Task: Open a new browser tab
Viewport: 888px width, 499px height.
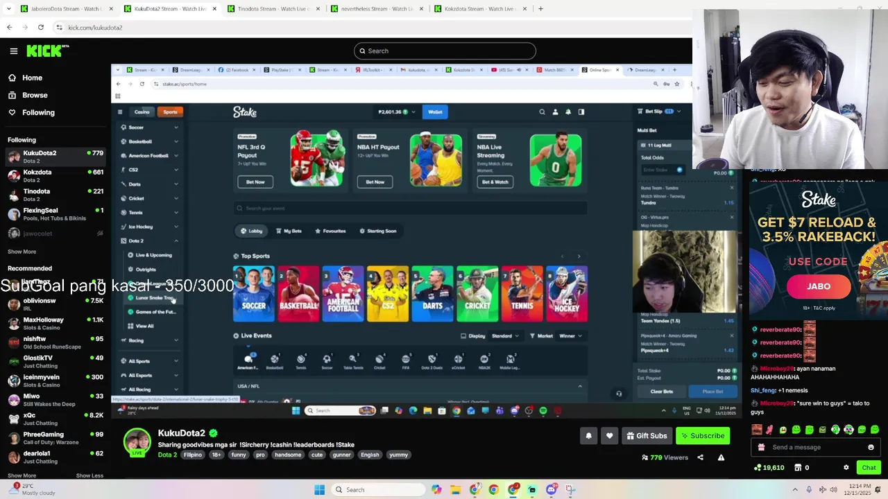Action: click(x=540, y=9)
